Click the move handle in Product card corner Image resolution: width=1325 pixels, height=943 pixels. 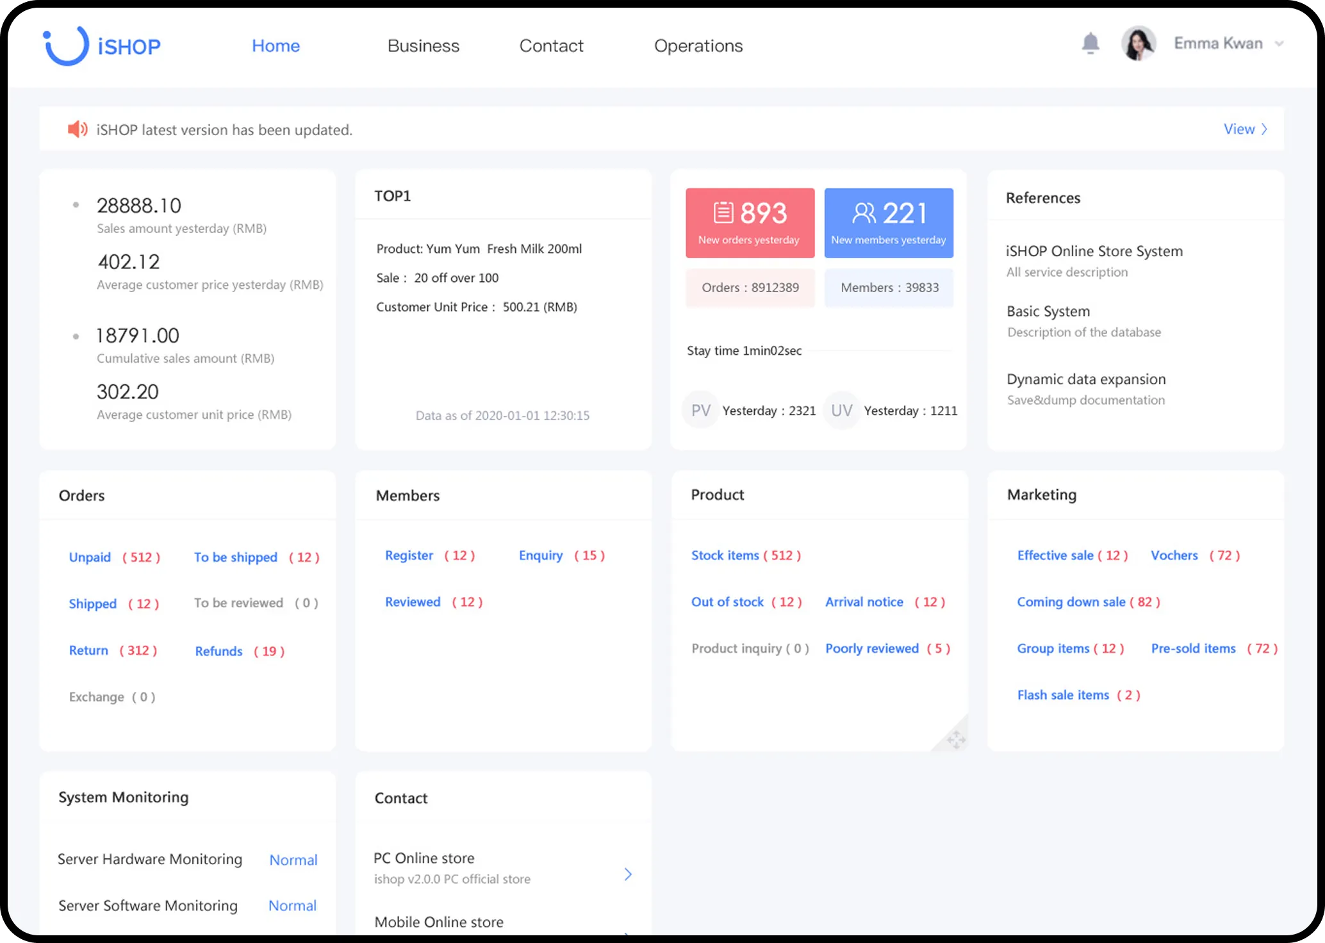pos(955,739)
